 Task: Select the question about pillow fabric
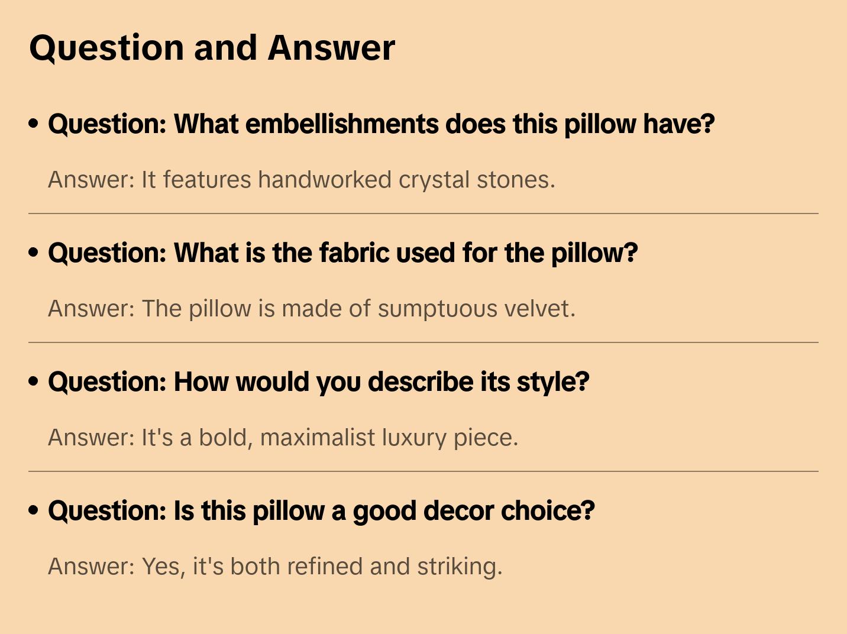tap(342, 253)
